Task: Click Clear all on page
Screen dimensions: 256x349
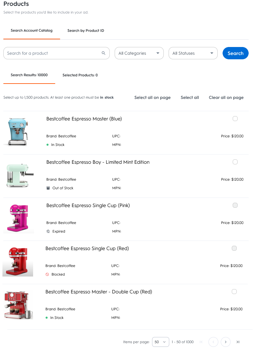Action: coord(226,97)
